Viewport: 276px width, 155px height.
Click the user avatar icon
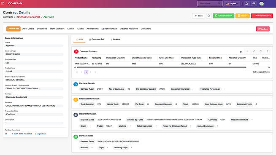(261, 3)
